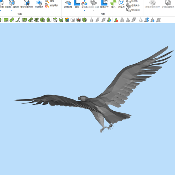Click the cube with green side faces
Screen dimensions: 175x175
click(x=61, y=20)
